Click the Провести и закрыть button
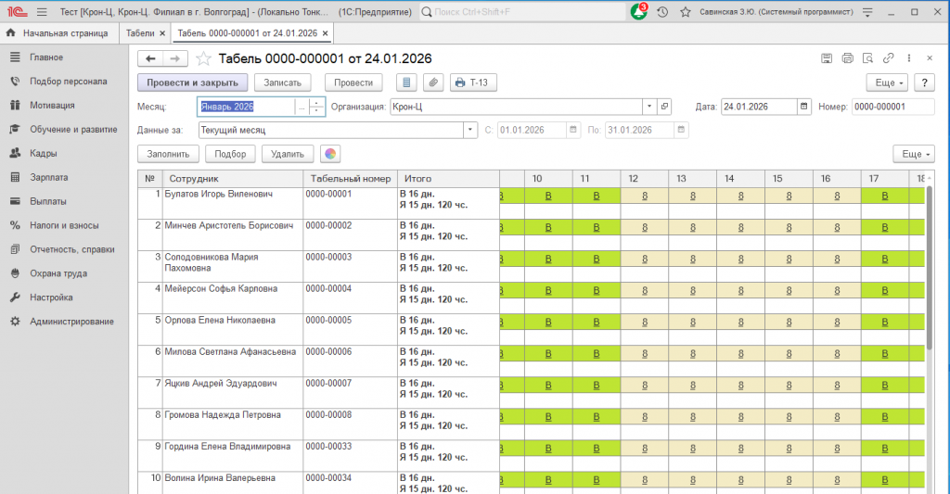Viewport: 950px width, 494px height. pos(193,82)
